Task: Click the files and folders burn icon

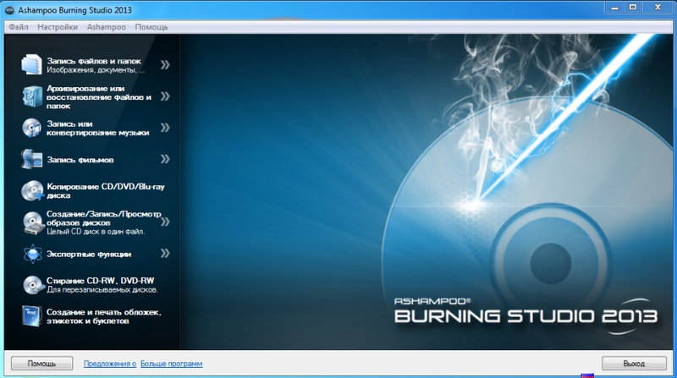Action: click(31, 65)
